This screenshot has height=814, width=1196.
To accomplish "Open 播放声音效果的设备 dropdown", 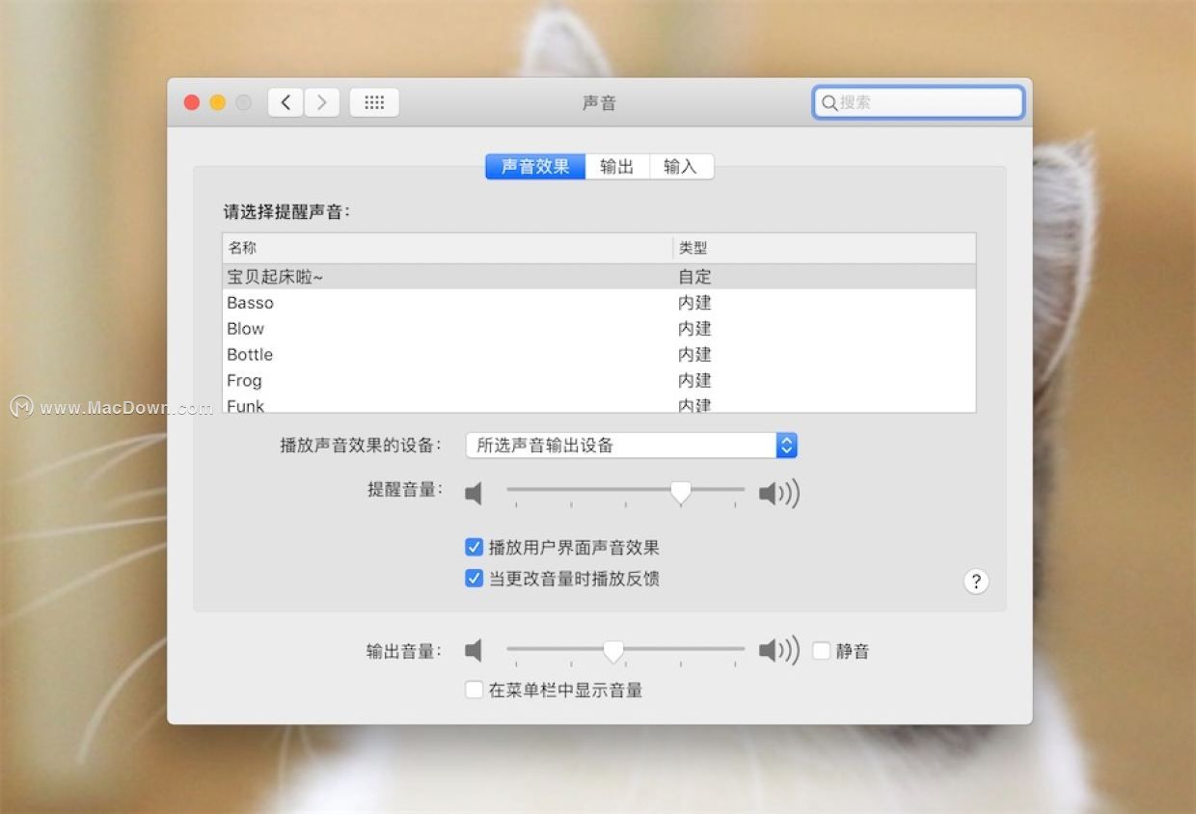I will (x=631, y=445).
